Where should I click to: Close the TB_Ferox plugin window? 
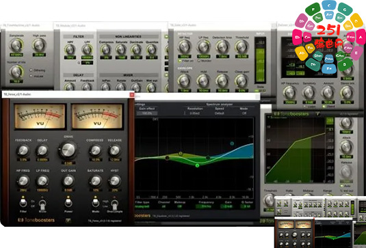pos(132,94)
